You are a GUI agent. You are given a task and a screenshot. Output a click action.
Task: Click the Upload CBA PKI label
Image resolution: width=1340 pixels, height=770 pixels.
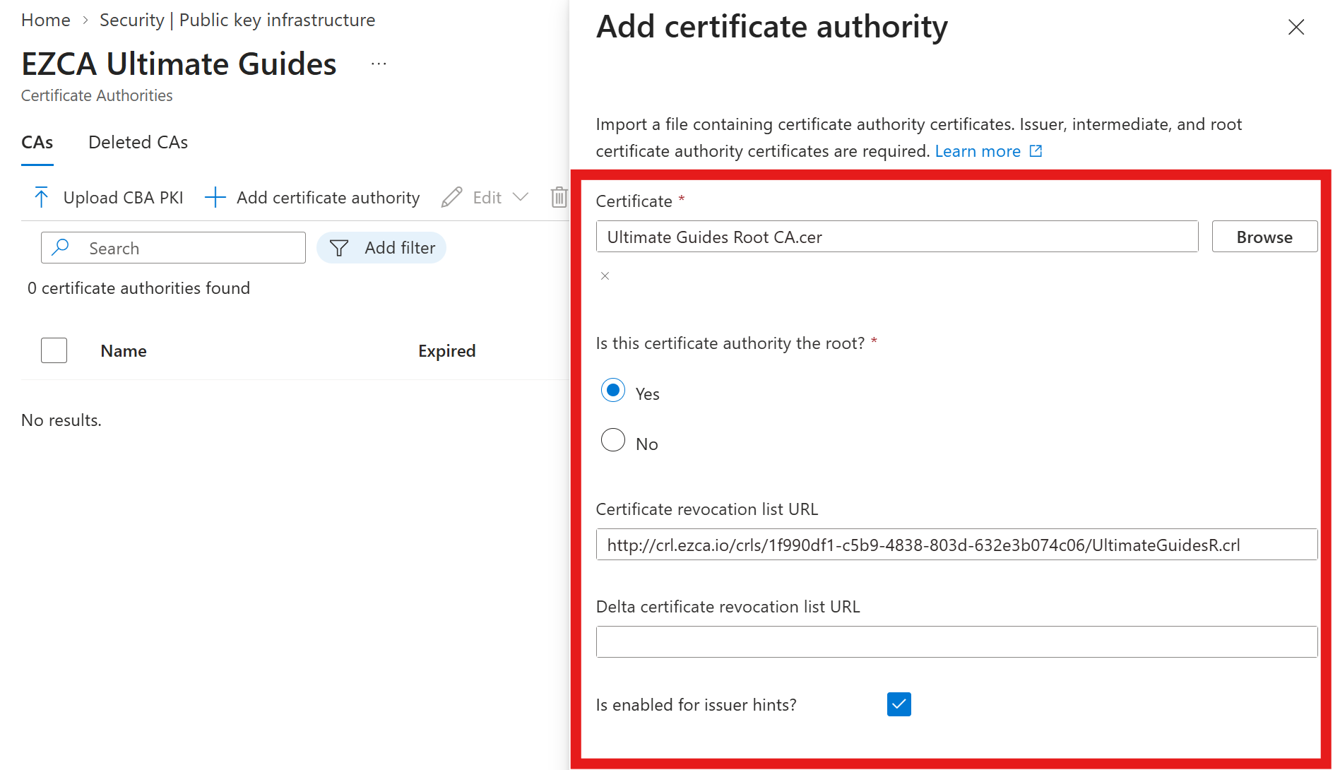(123, 198)
